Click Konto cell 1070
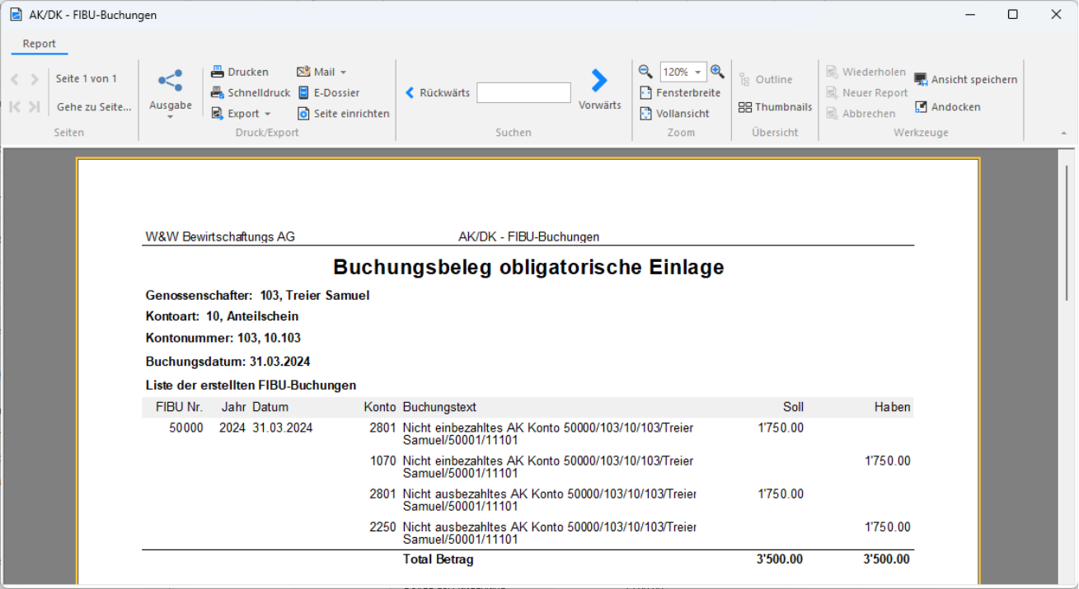 coord(383,460)
